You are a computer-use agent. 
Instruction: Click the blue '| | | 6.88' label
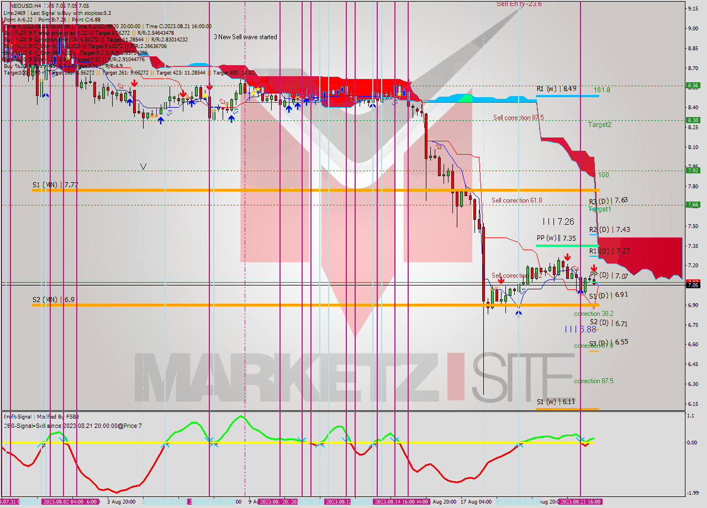click(581, 329)
